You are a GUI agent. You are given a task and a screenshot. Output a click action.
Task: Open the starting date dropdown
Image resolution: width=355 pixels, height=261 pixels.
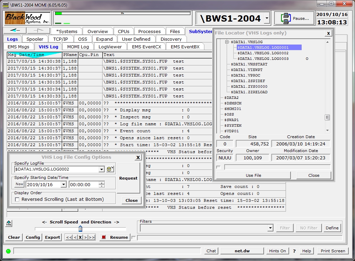(63, 185)
